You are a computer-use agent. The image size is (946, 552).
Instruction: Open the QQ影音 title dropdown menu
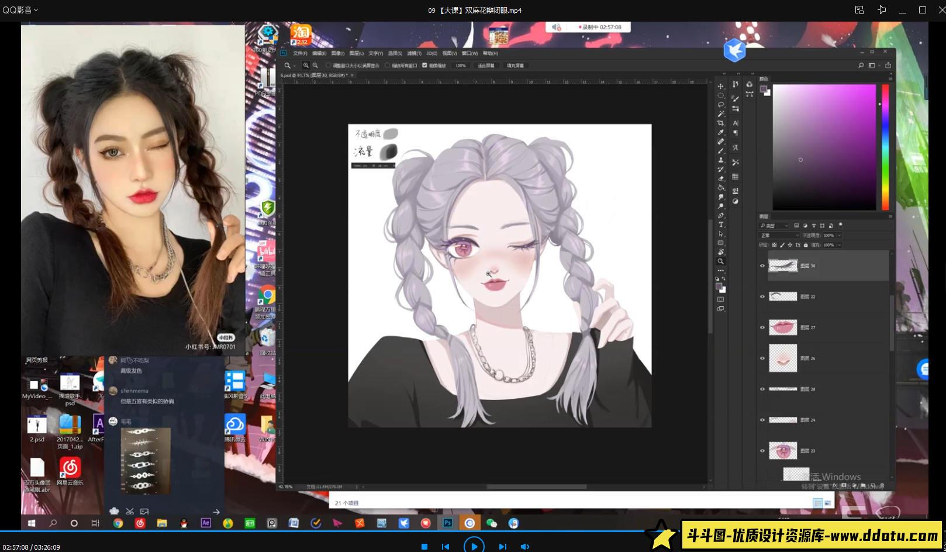20,10
